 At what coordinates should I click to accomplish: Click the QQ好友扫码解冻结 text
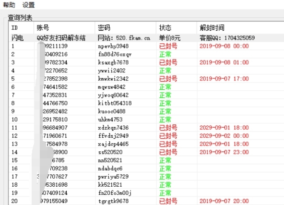click(61, 38)
